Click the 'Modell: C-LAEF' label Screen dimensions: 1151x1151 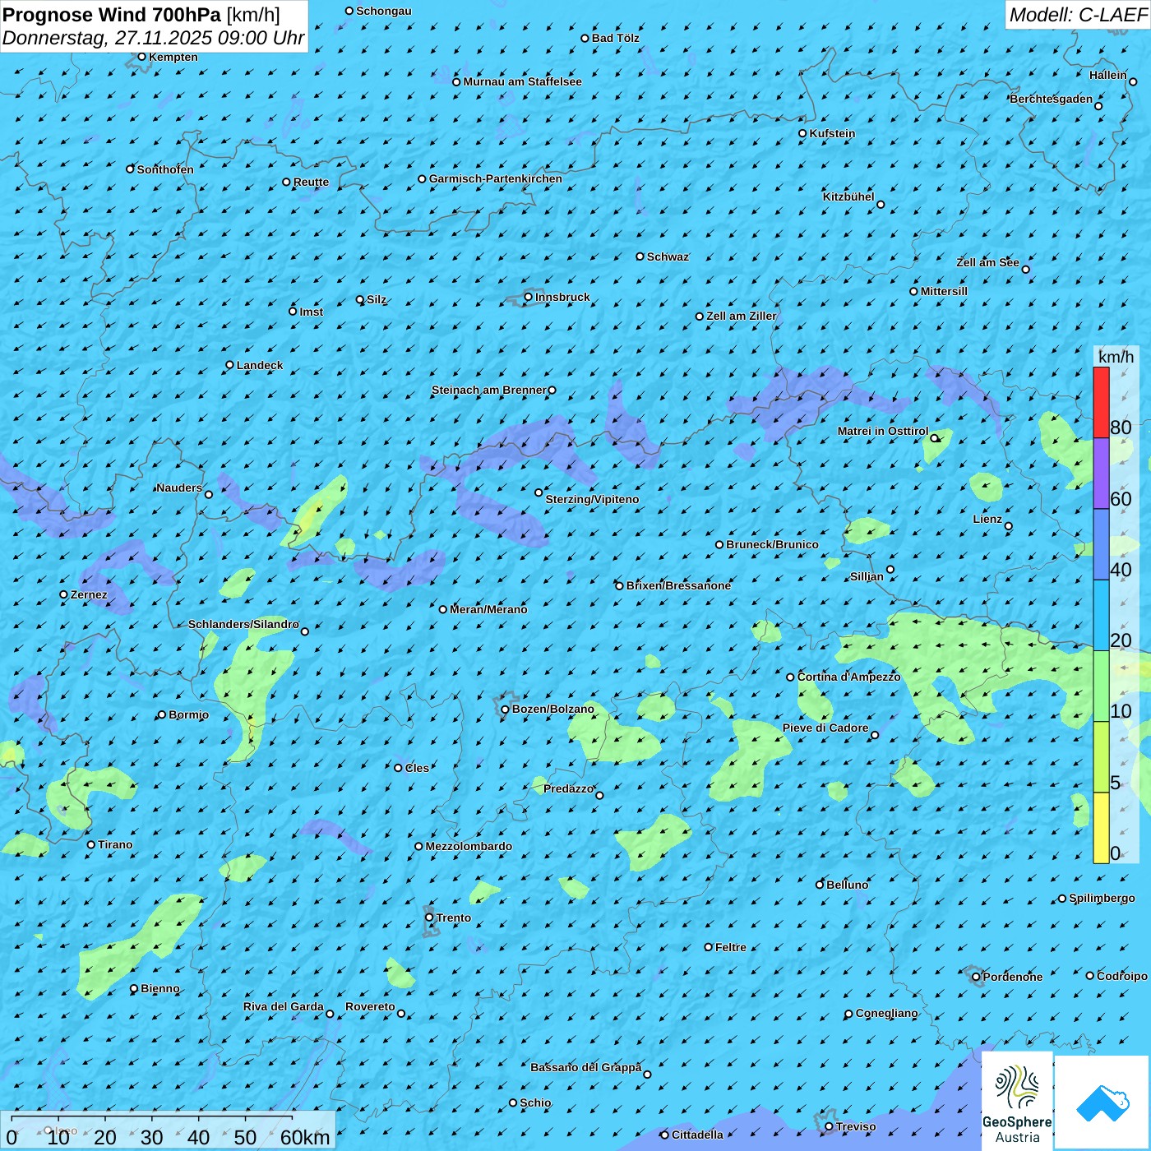click(1078, 15)
